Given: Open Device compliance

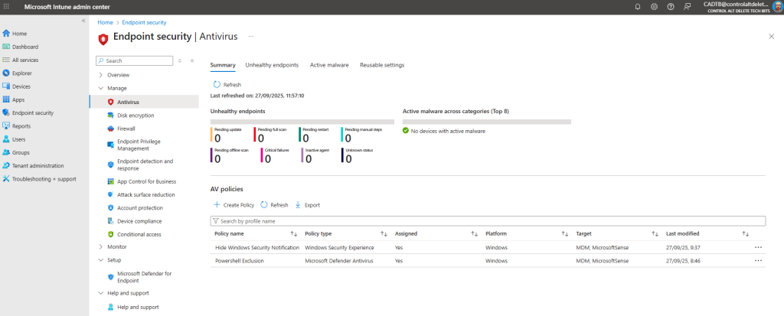Looking at the screenshot, I should point(139,221).
